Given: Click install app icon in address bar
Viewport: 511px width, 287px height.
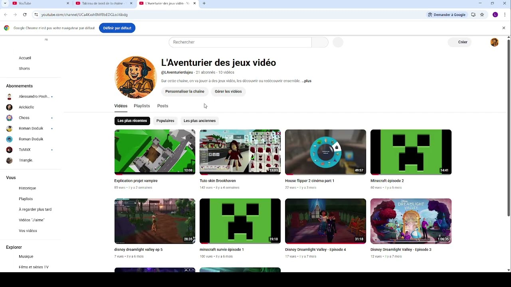Looking at the screenshot, I should pyautogui.click(x=473, y=15).
